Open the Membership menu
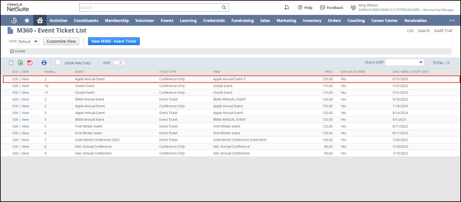 pyautogui.click(x=117, y=20)
